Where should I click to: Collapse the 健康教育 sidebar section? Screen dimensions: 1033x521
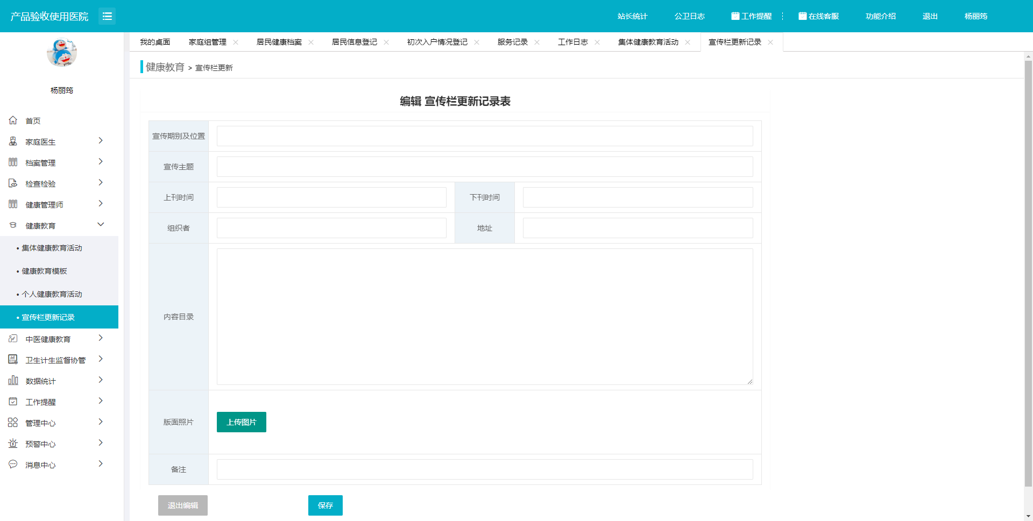pos(101,225)
